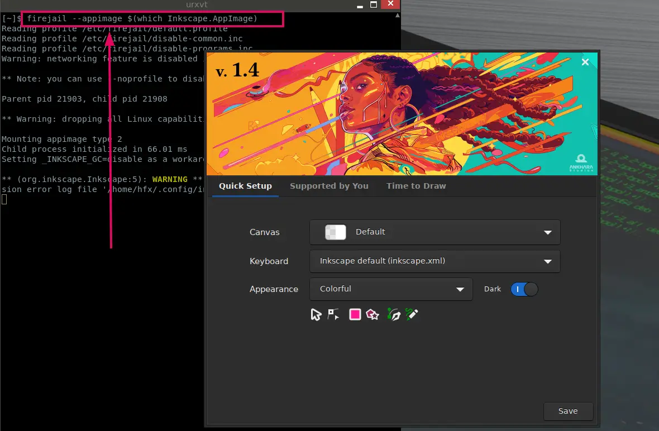Viewport: 659px width, 431px height.
Task: Click the pencil tool preview icon
Action: (x=412, y=314)
